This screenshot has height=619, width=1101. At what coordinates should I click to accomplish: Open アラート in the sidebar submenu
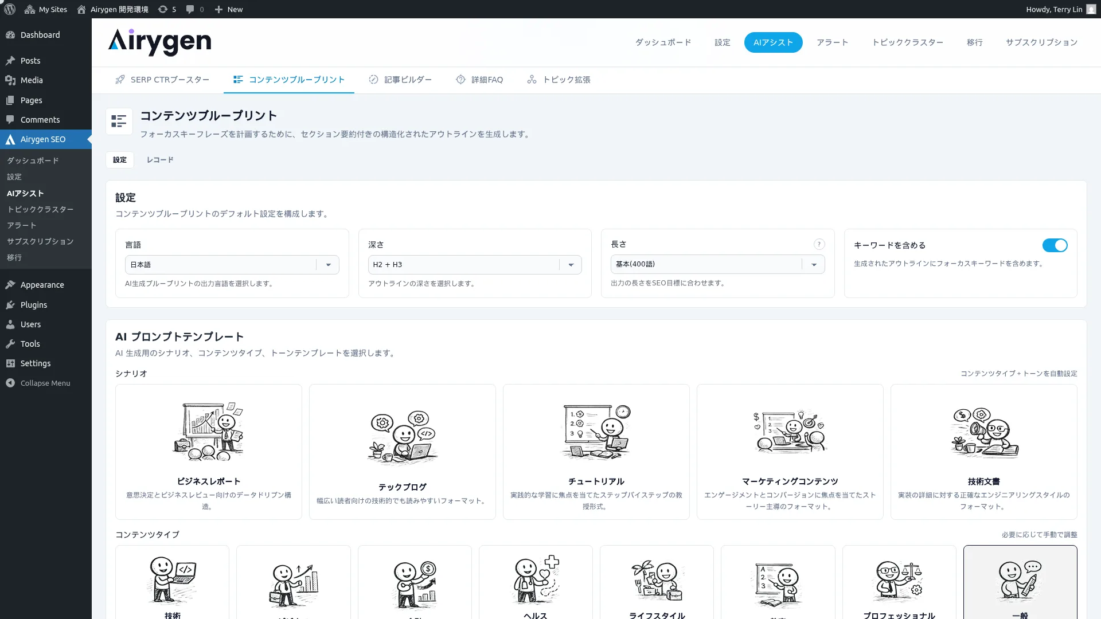click(x=22, y=225)
